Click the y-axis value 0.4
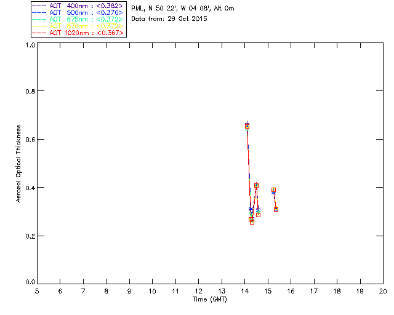The image size is (394, 315). tap(30, 188)
